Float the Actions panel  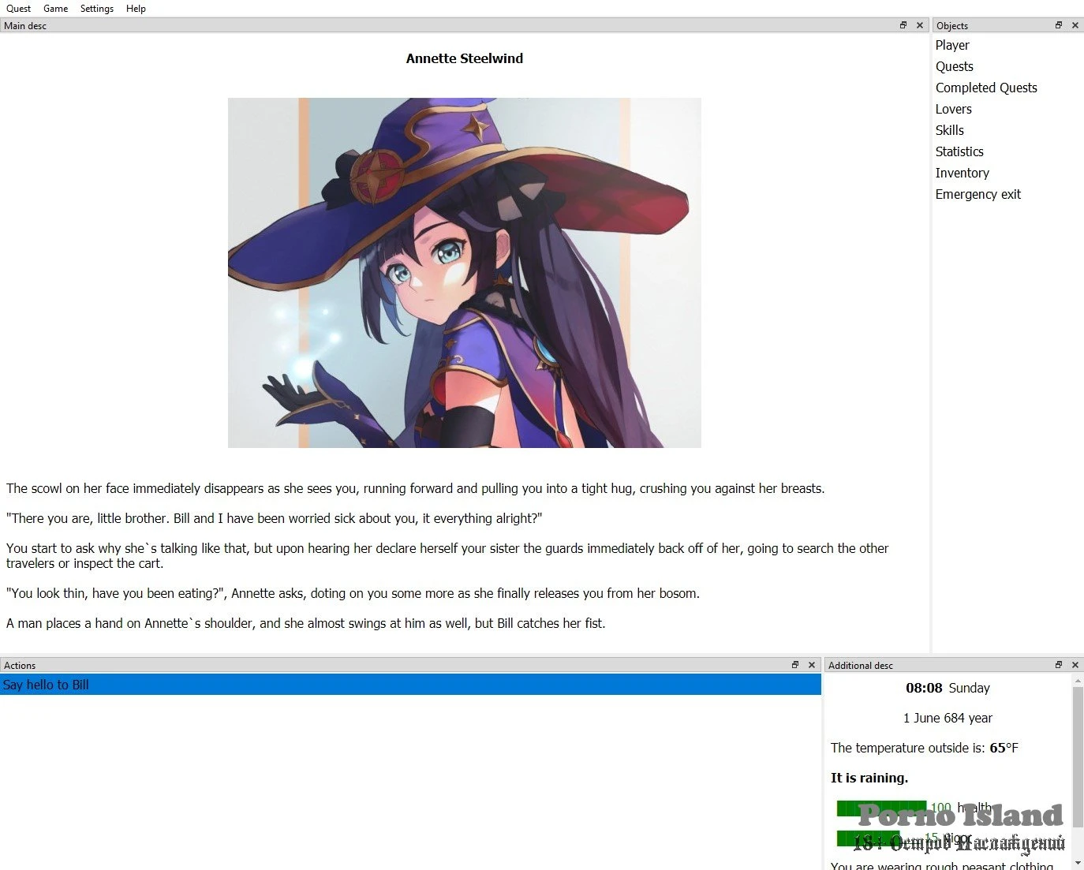pyautogui.click(x=795, y=665)
